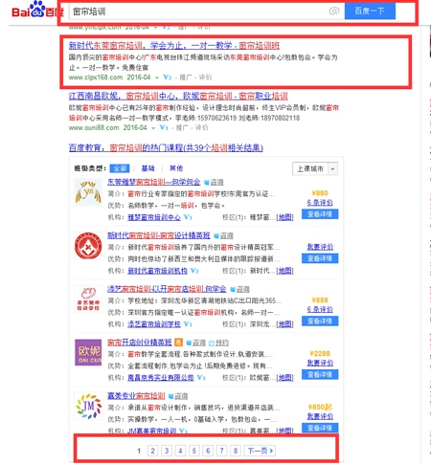Viewport: 431px width, 465px height.
Task: Open course 窗帘开店创业精英班
Action: pyautogui.click(x=140, y=343)
